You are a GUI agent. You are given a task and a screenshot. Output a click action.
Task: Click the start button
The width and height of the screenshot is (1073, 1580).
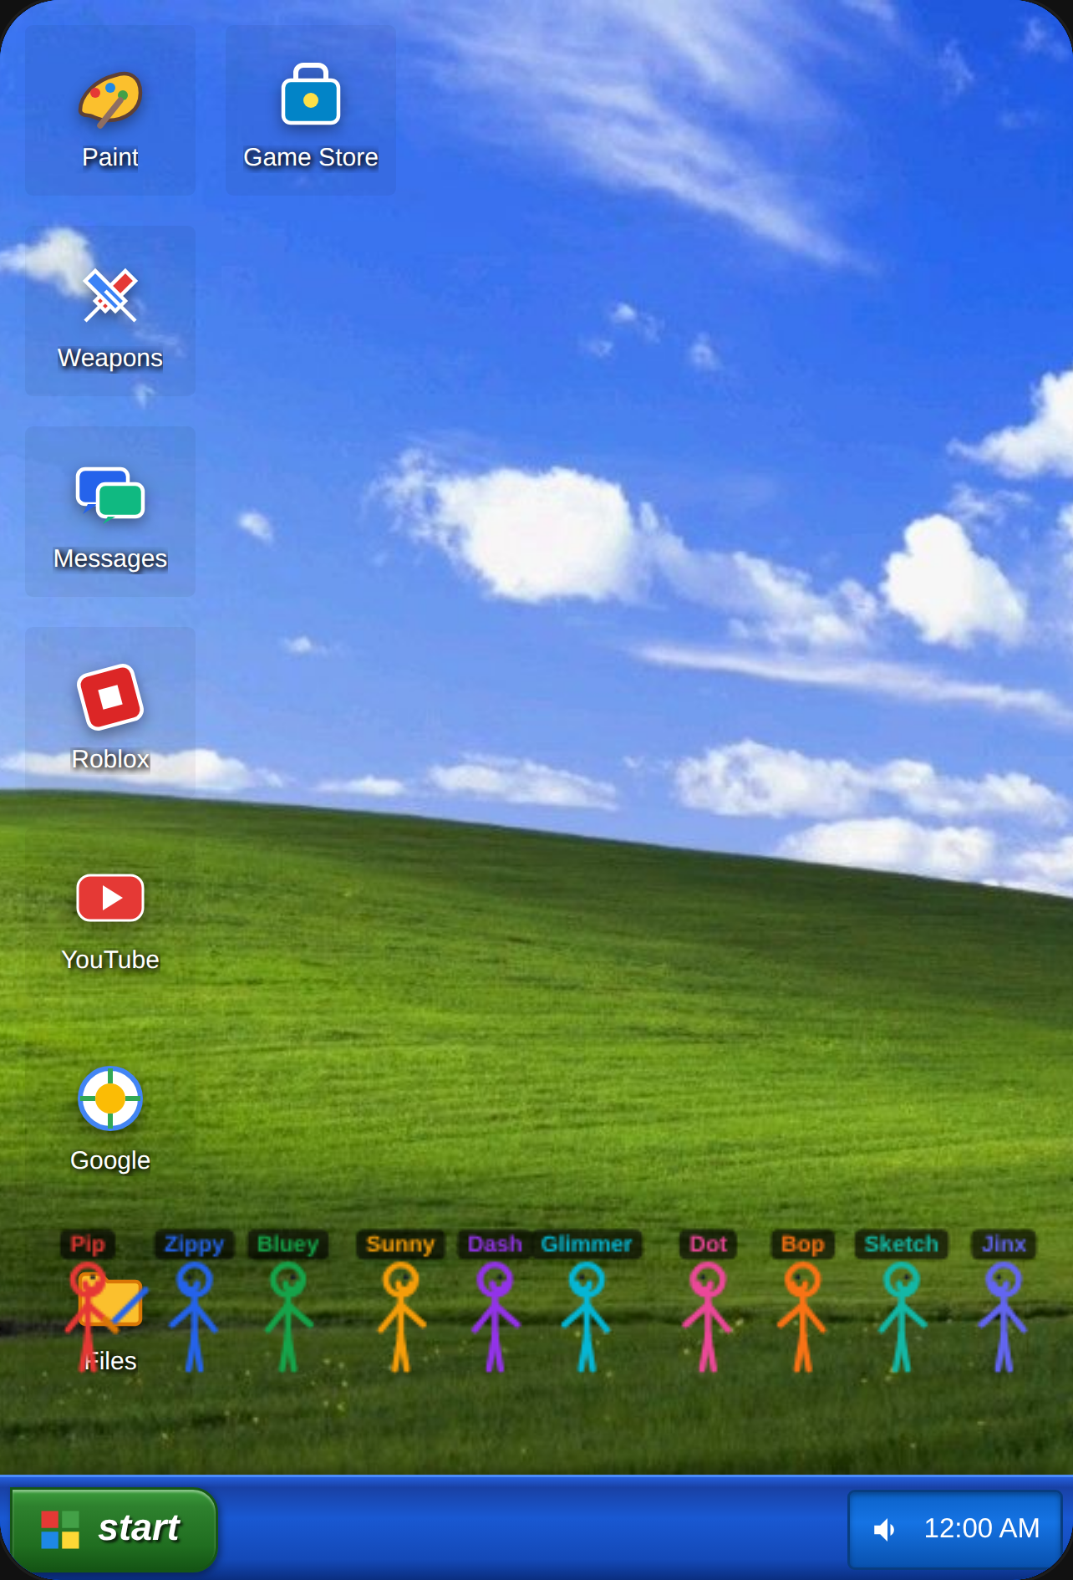[x=114, y=1529]
